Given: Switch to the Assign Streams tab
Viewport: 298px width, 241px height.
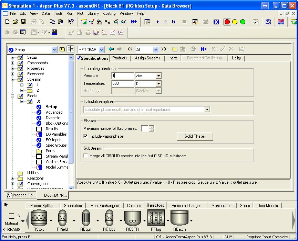Looking at the screenshot, I should coord(147,58).
